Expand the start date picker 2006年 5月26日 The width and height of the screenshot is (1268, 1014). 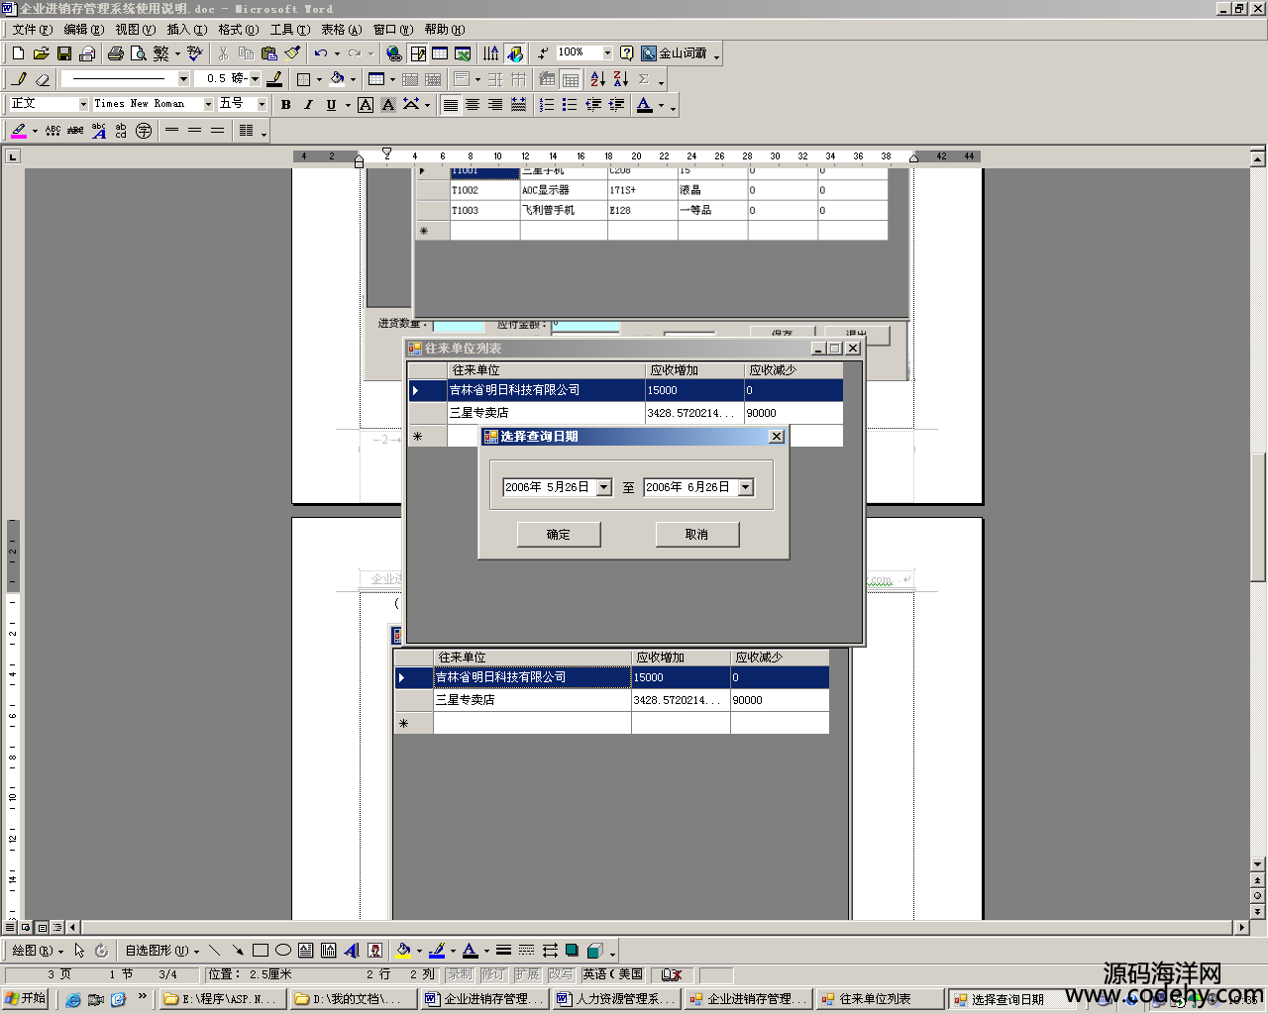point(604,487)
